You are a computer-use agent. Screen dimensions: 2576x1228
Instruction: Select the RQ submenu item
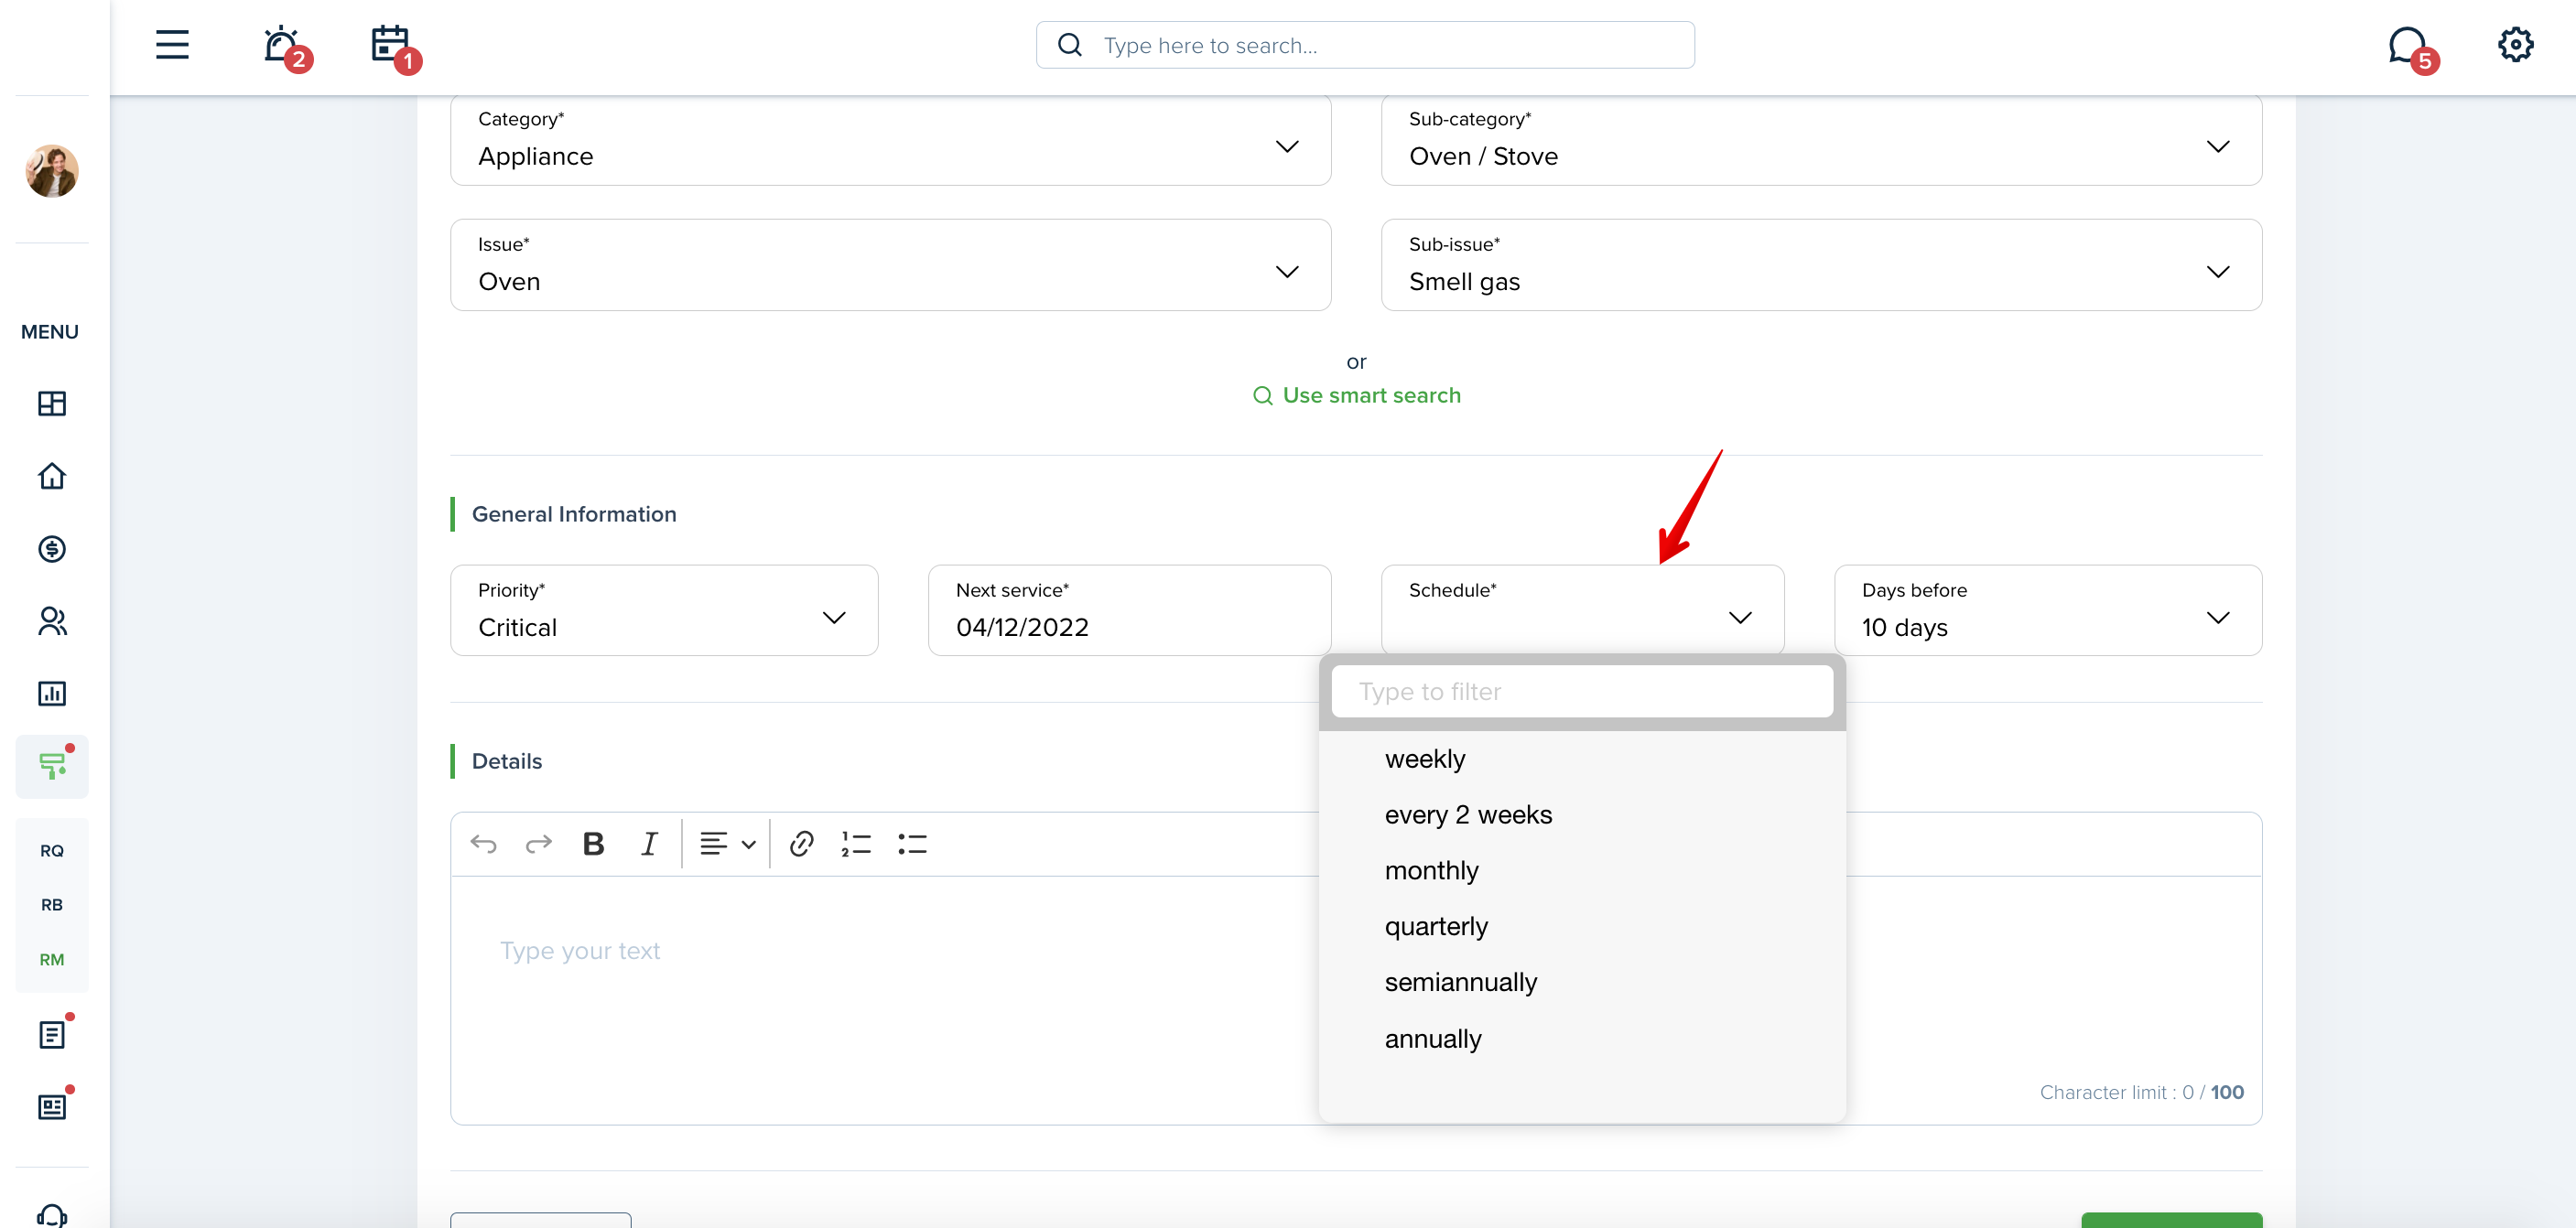(52, 851)
